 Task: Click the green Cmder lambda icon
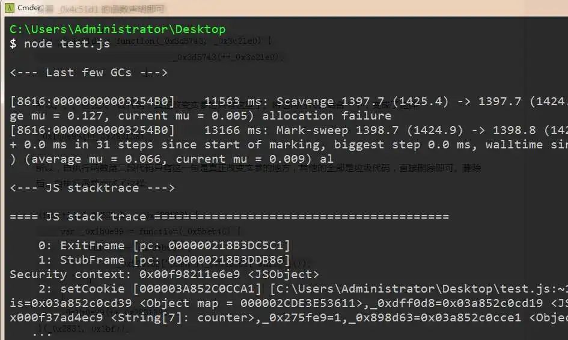pos(10,8)
